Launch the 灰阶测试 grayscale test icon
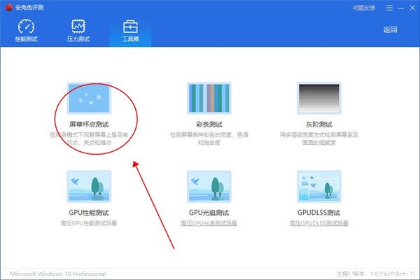This screenshot has width=420, height=280. [318, 98]
